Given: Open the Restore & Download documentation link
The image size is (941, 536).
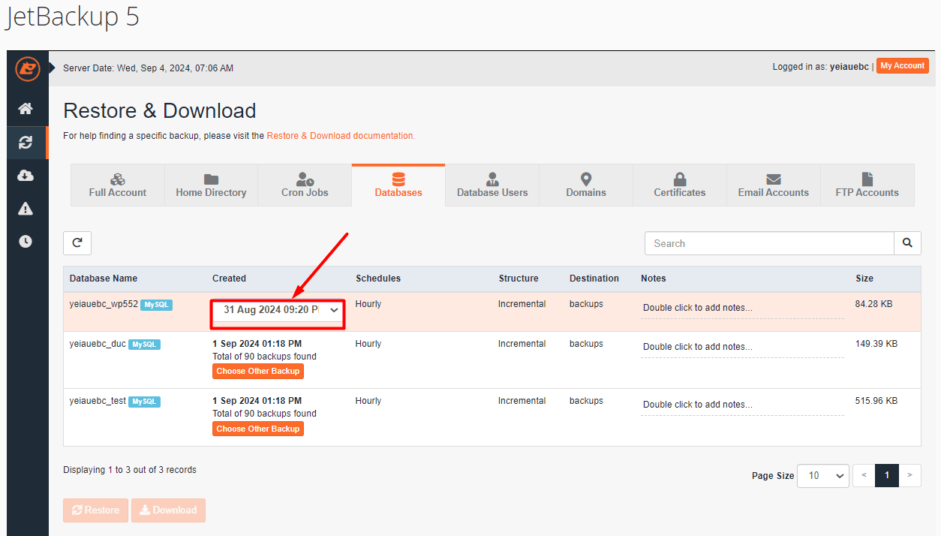Looking at the screenshot, I should coord(341,136).
